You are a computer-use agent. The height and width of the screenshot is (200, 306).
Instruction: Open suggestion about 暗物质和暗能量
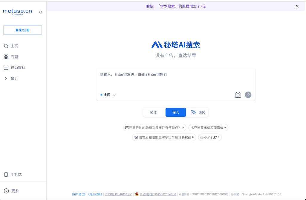(x=164, y=137)
